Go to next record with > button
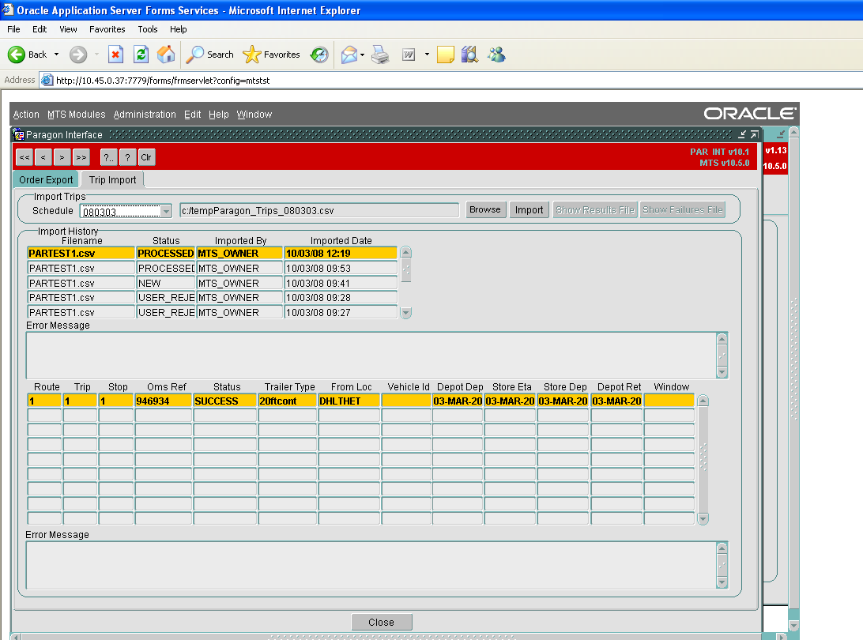Image resolution: width=863 pixels, height=640 pixels. 62,157
